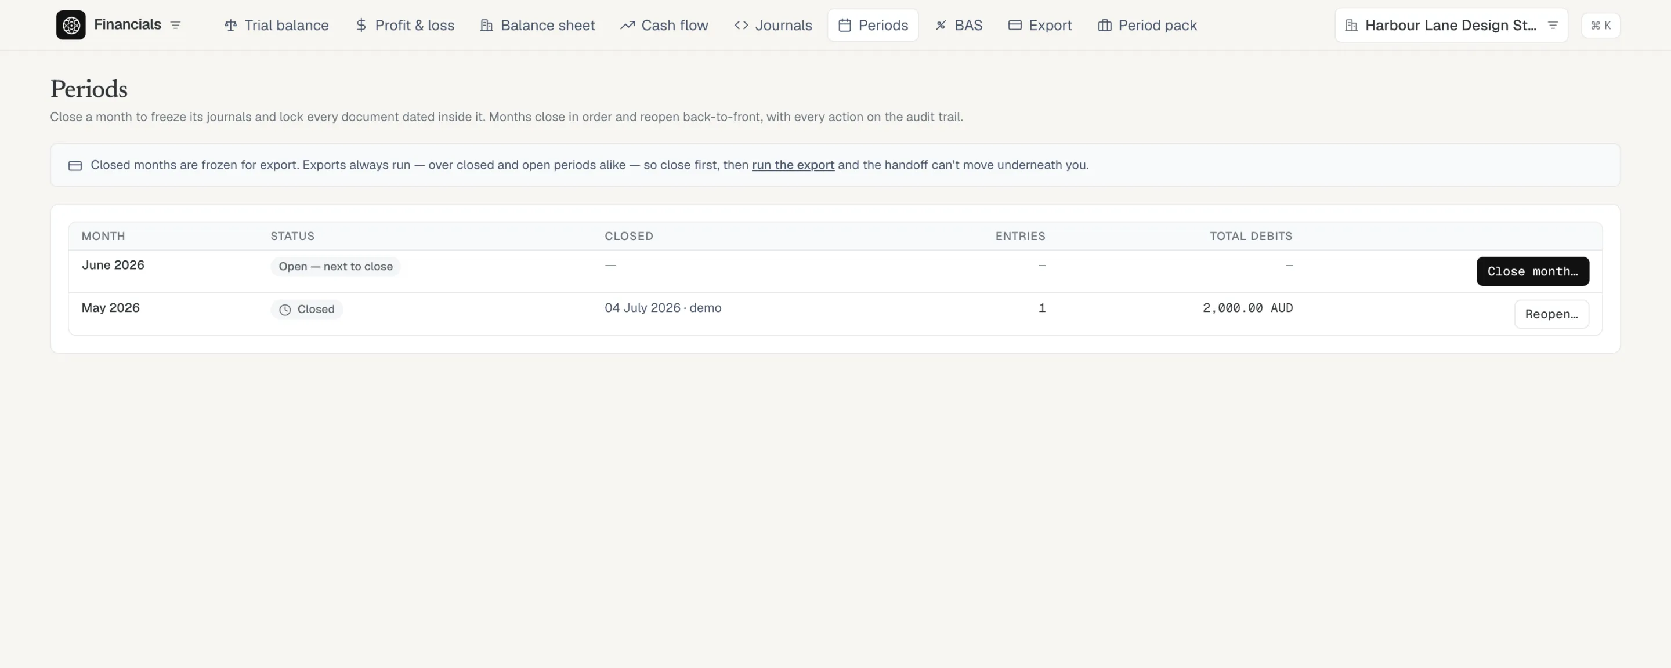Image resolution: width=1671 pixels, height=668 pixels.
Task: Click the code brackets icon beside Journals
Action: (x=742, y=26)
